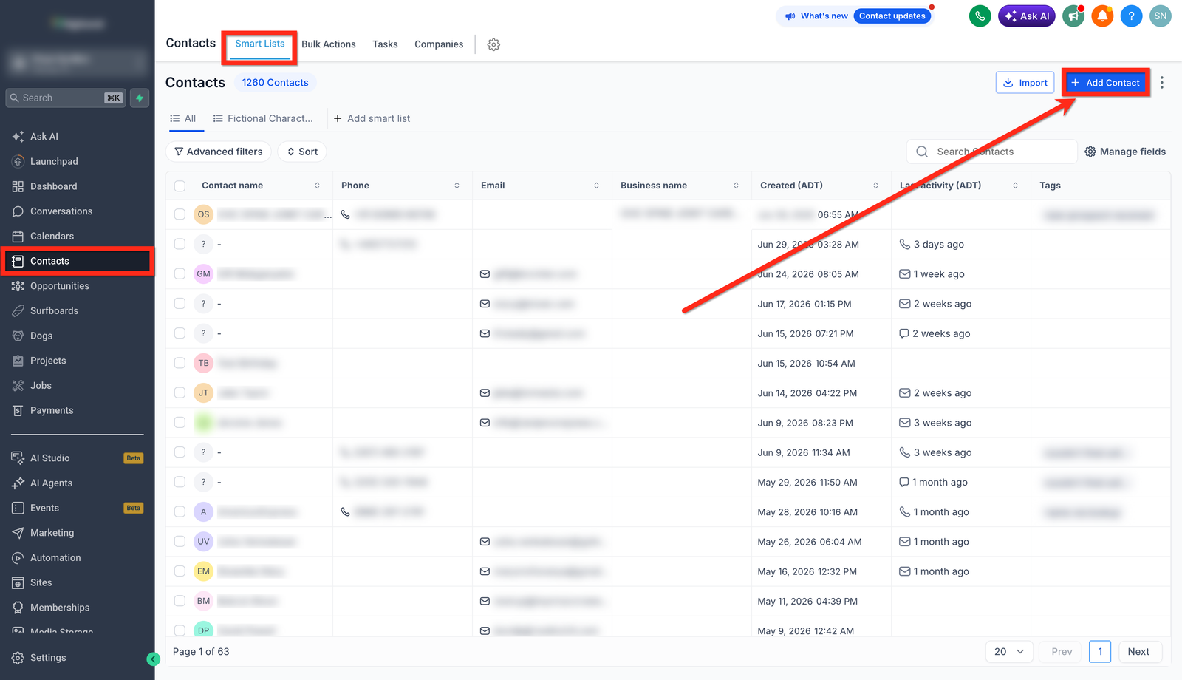Open the phone dialer icon in header

(x=980, y=16)
